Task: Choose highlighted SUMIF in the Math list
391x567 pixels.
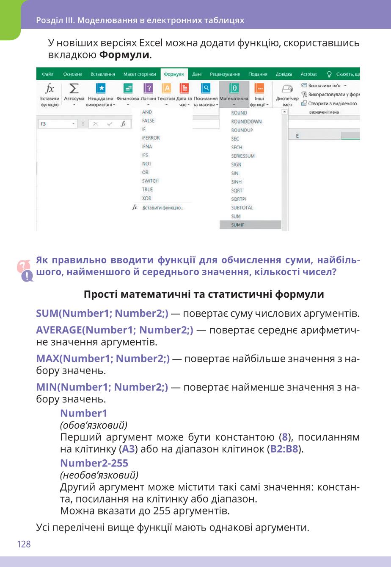Action: tap(251, 225)
